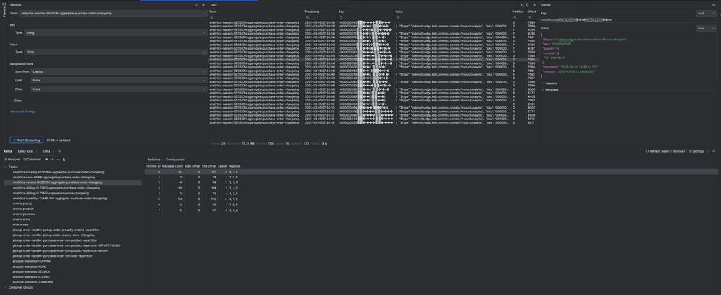Select partition row with message count 126

point(431,199)
